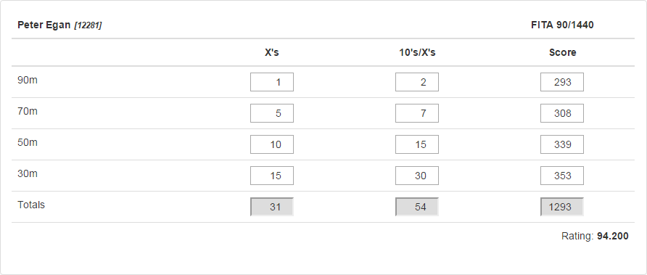Viewport: 647px width, 275px height.
Task: Click the 30m Score field showing 353
Action: (562, 176)
